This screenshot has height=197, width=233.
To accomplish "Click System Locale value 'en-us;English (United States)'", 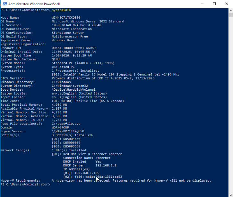I will (x=79, y=94).
